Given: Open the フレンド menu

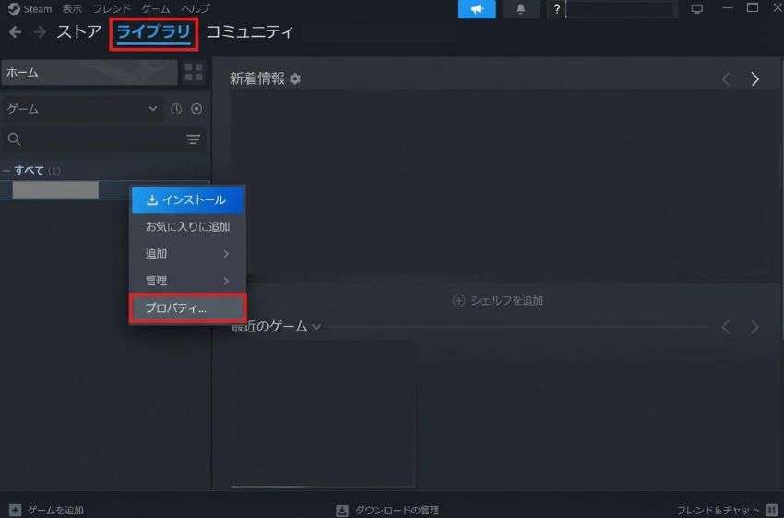Looking at the screenshot, I should point(112,9).
